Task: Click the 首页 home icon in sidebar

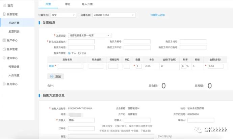Action: (5, 6)
